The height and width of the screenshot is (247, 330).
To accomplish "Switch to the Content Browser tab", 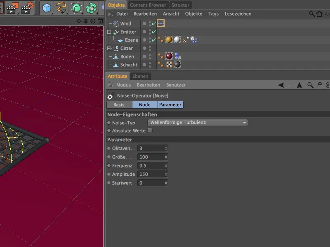I will click(148, 5).
